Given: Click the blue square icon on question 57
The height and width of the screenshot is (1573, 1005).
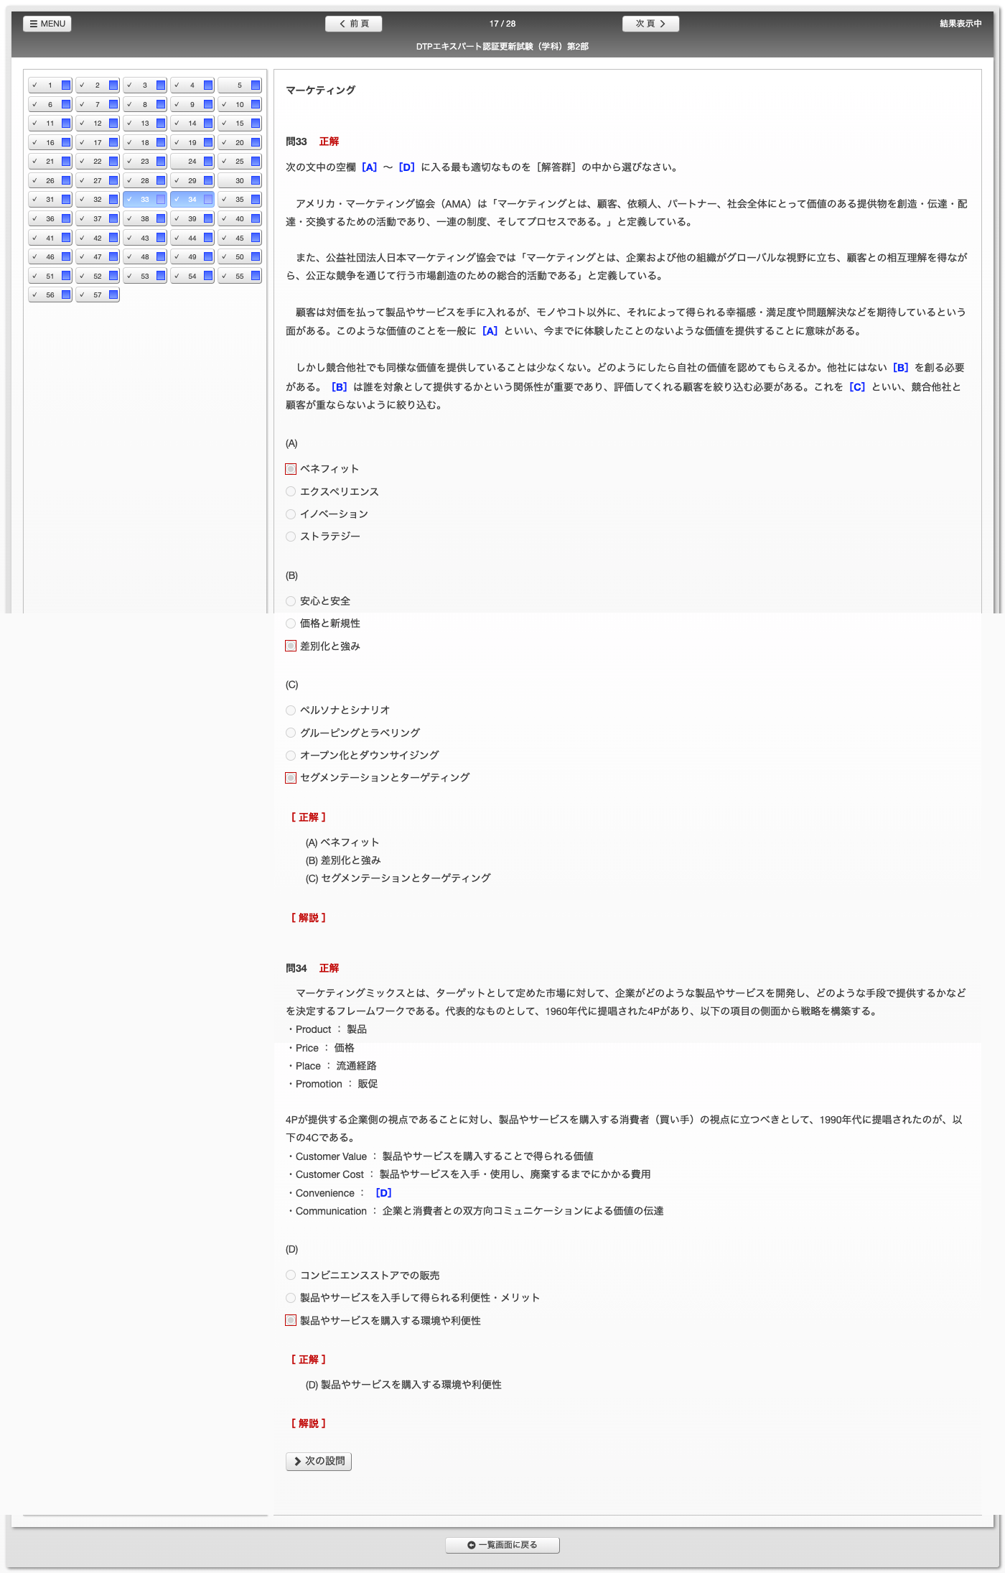Looking at the screenshot, I should 113,294.
